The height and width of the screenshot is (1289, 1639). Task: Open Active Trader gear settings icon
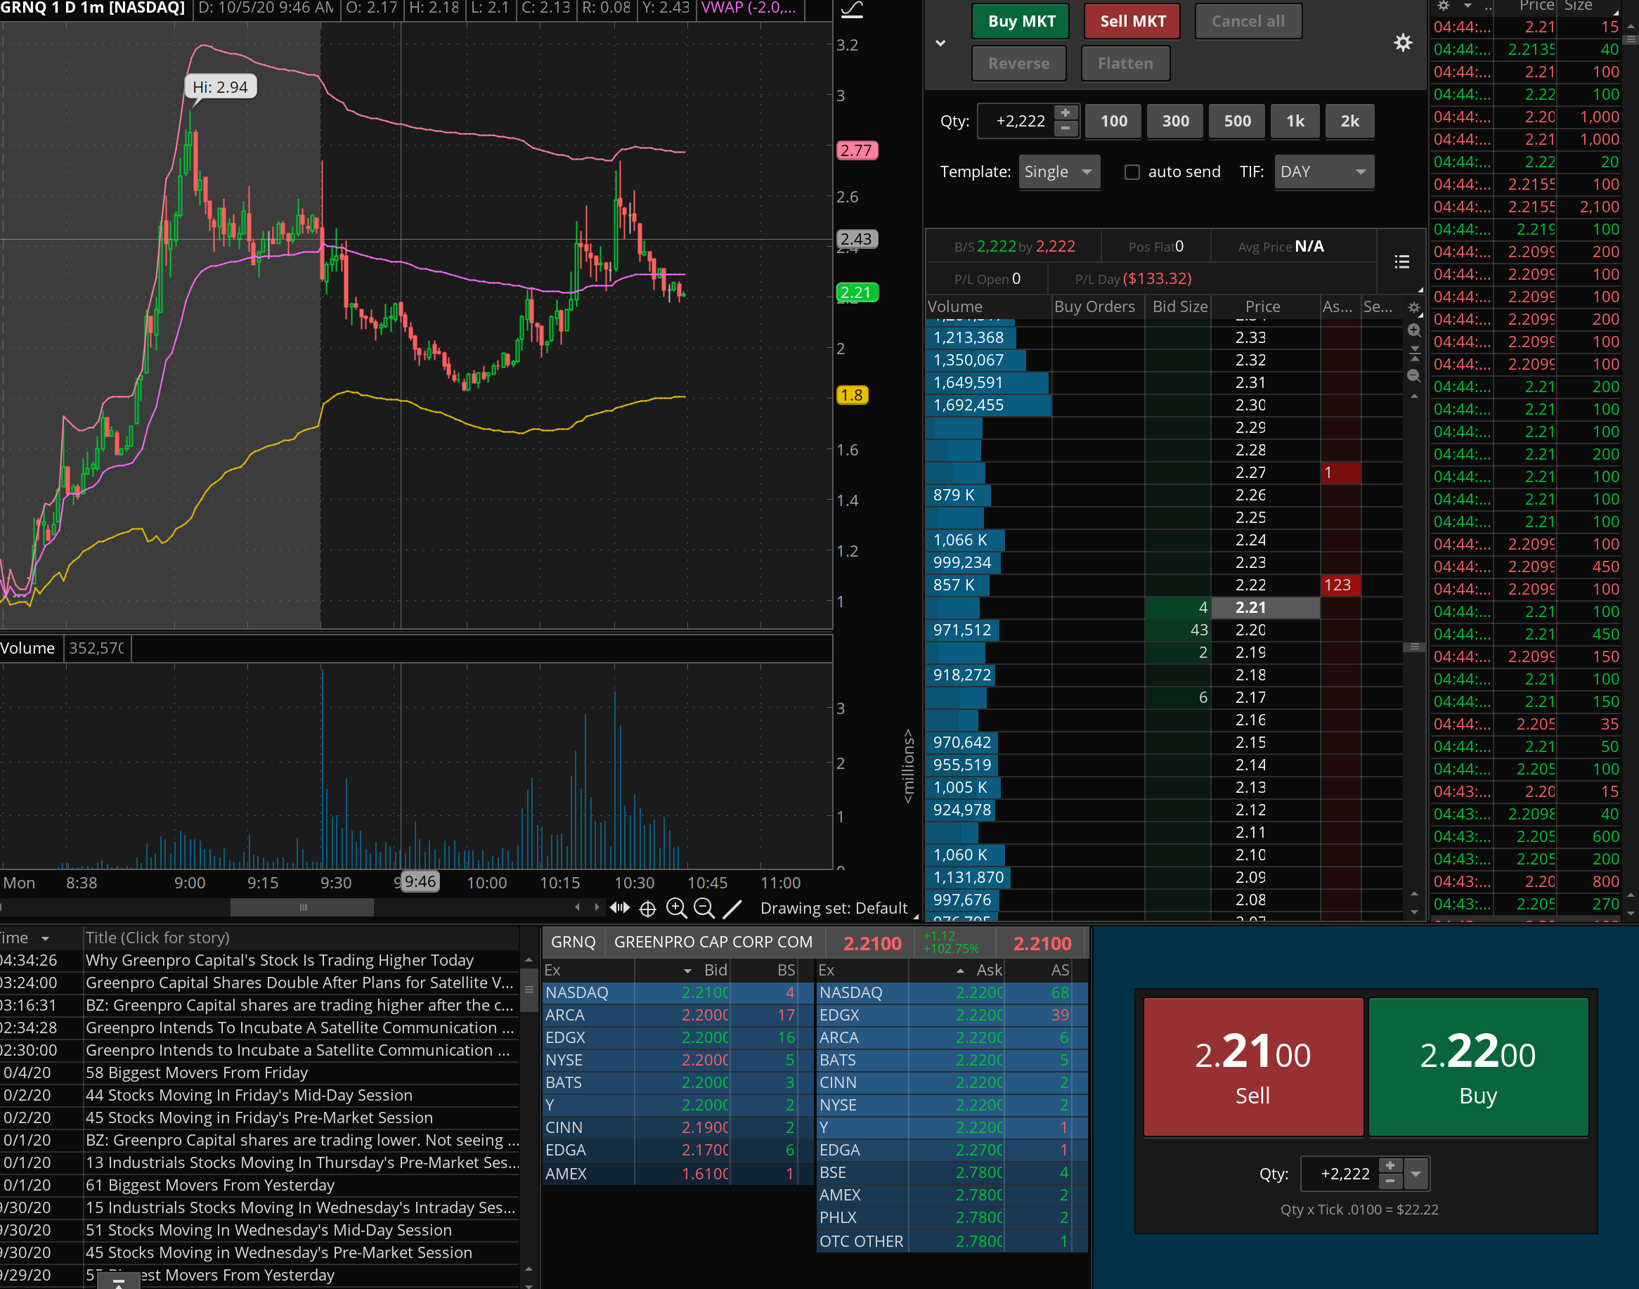1402,42
